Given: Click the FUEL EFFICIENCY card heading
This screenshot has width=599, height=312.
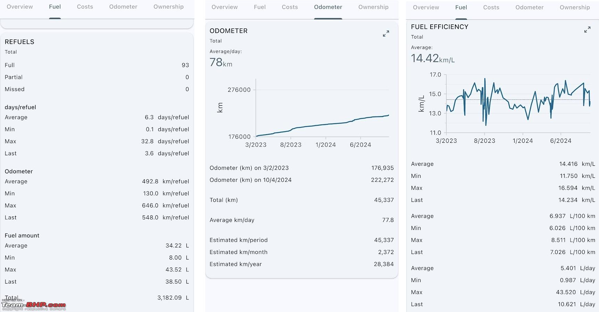Looking at the screenshot, I should pyautogui.click(x=440, y=27).
